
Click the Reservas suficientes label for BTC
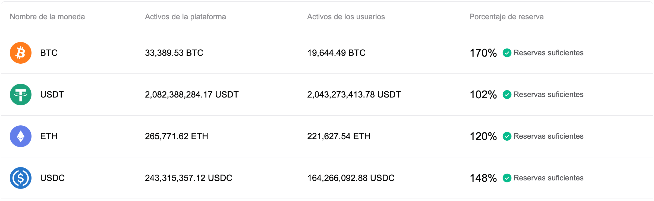click(x=548, y=53)
